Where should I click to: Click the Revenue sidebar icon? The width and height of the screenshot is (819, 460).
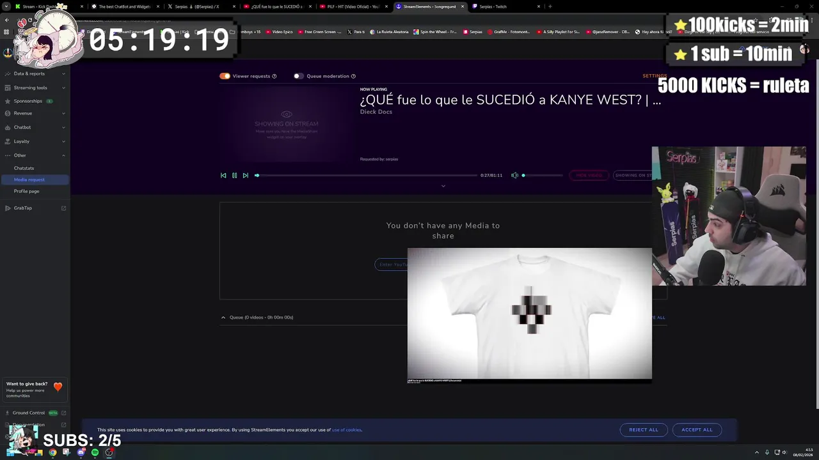[x=8, y=113]
